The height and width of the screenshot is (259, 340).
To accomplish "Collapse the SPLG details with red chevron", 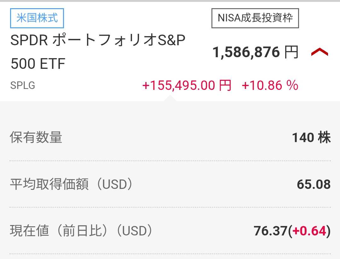I will tap(320, 52).
